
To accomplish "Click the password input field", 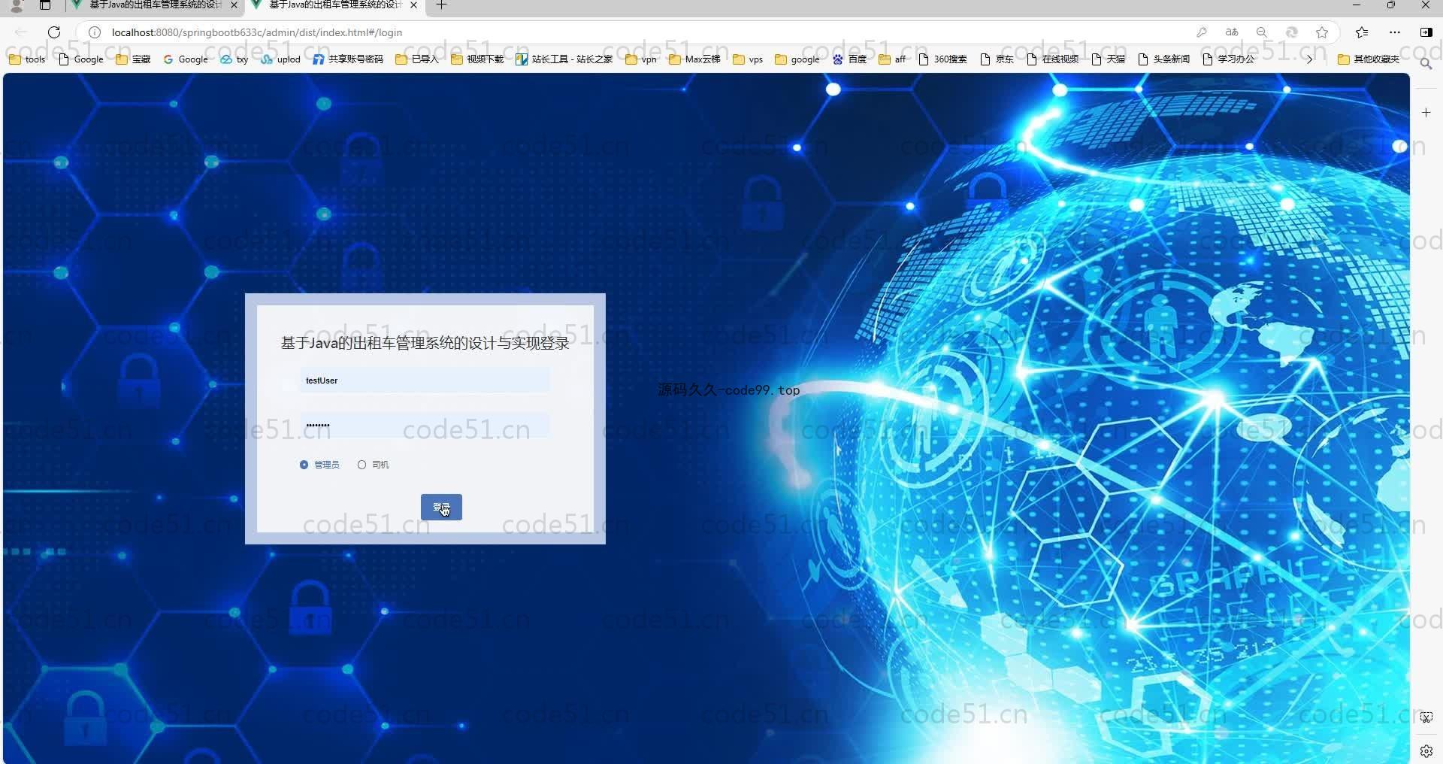I will (425, 426).
